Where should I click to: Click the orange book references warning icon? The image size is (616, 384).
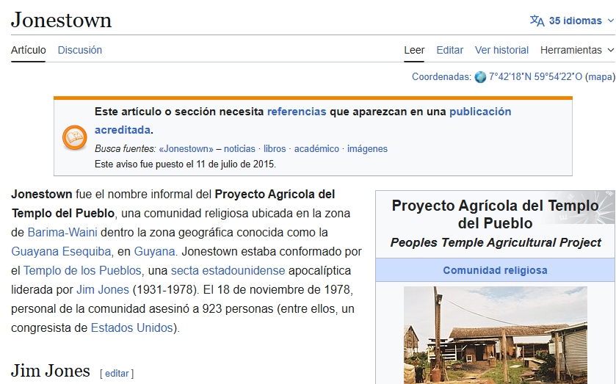(x=75, y=137)
